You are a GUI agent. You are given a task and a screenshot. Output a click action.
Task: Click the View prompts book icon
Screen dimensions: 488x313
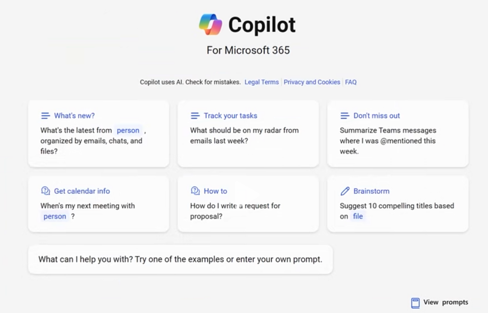[415, 303]
